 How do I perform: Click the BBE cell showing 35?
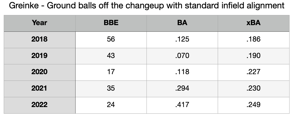[111, 89]
